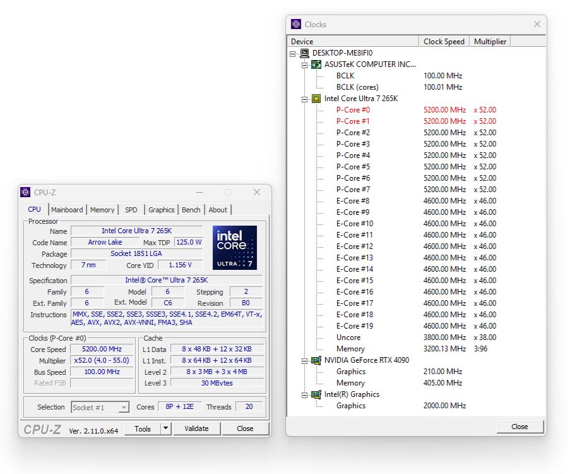Image resolution: width=568 pixels, height=474 pixels.
Task: Minimize the CPU-Z window
Action: point(199,192)
